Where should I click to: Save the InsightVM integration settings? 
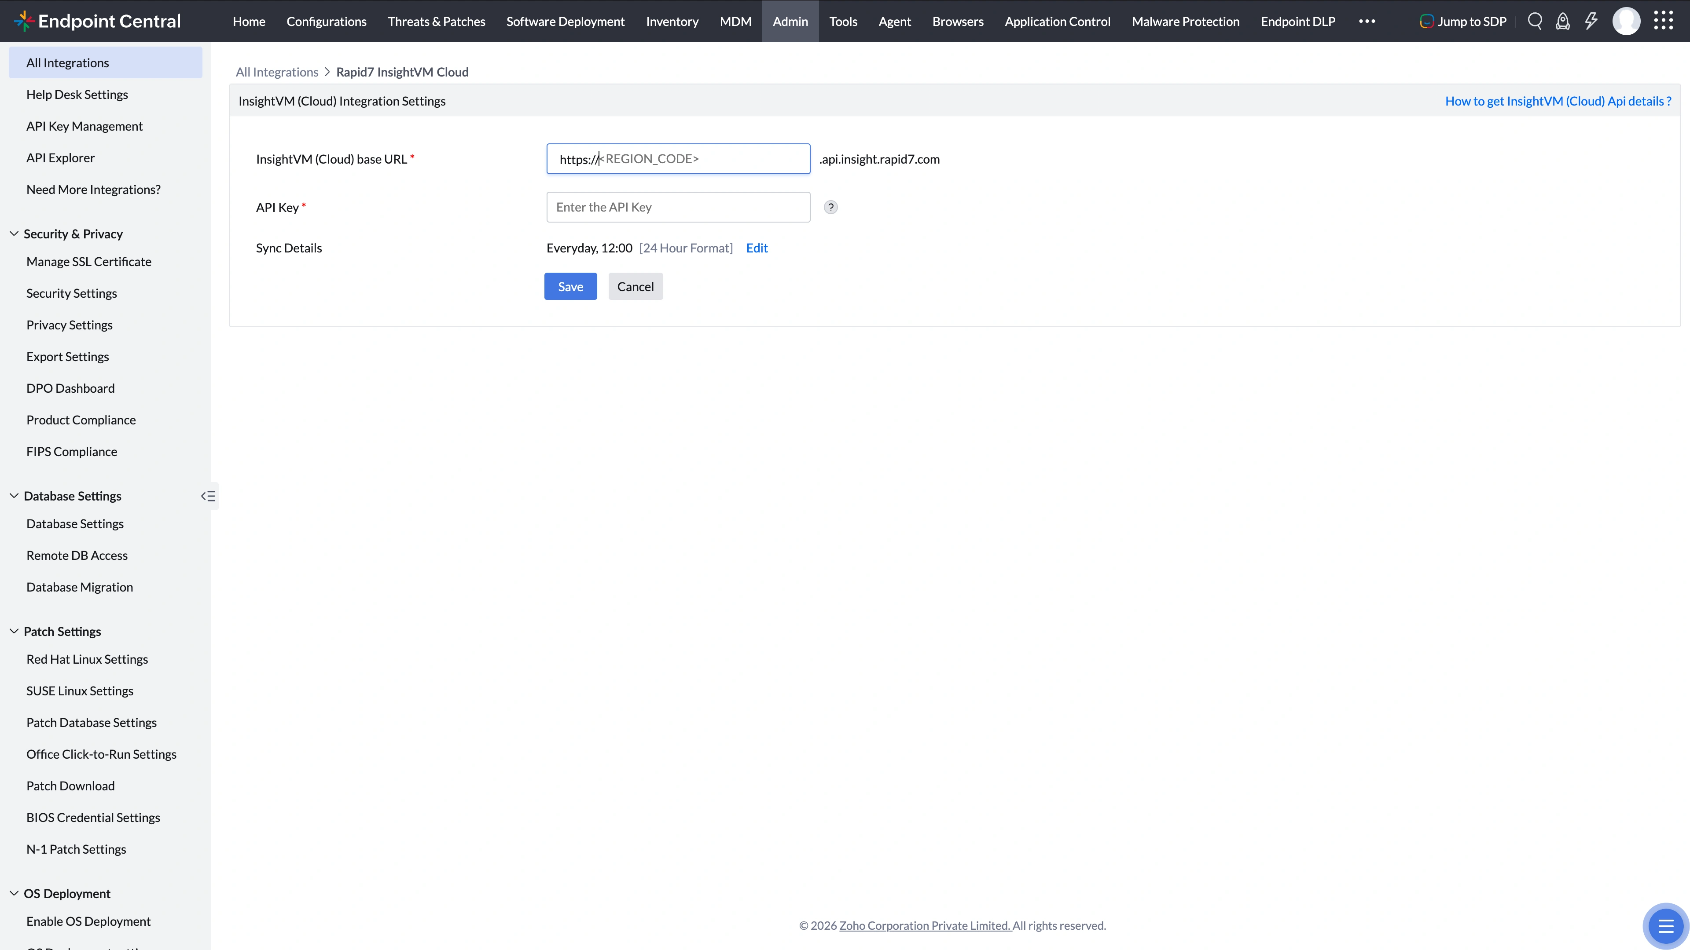point(571,286)
